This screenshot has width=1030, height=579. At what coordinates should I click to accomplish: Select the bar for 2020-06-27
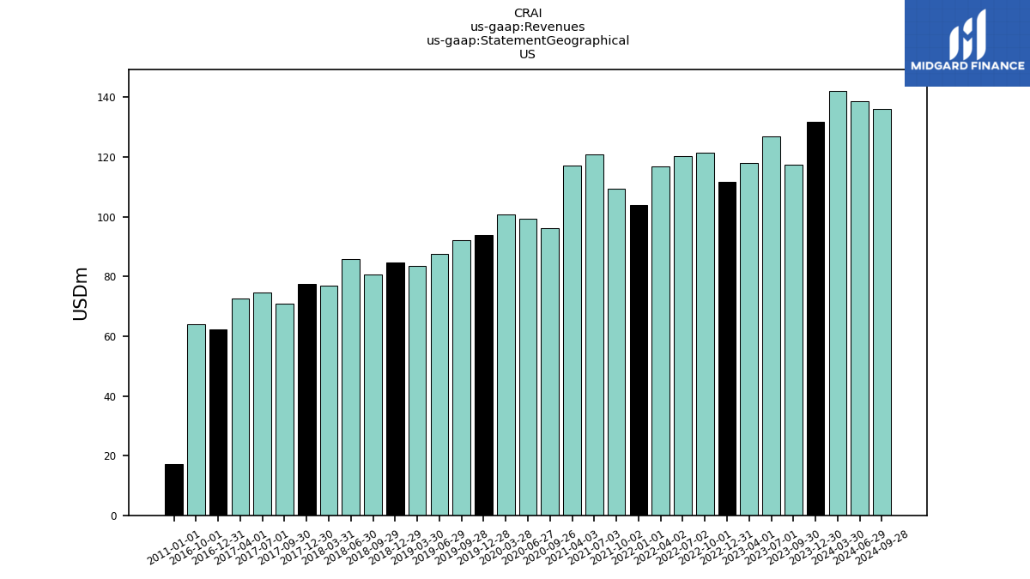point(528,367)
